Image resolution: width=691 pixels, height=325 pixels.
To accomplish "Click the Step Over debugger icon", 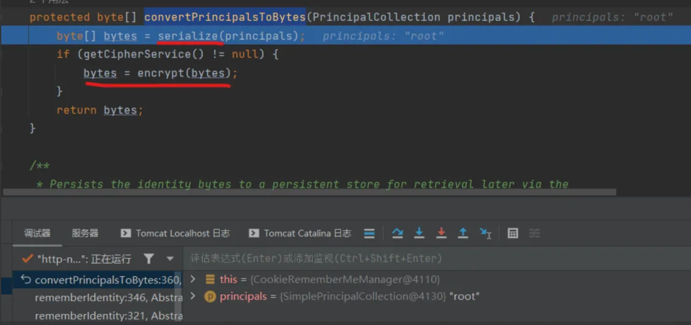I will pyautogui.click(x=397, y=233).
